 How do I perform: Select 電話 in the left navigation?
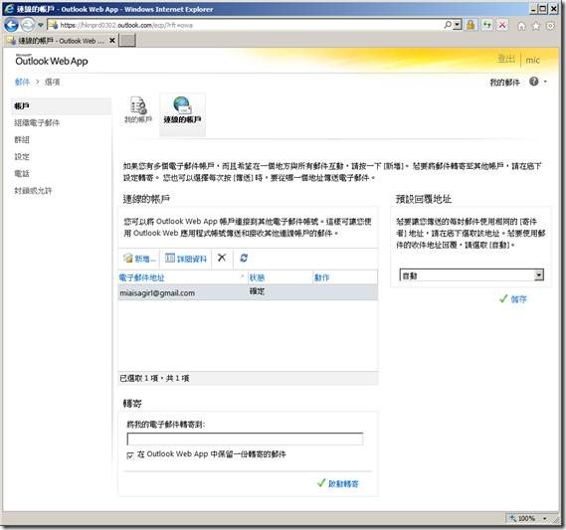point(22,174)
